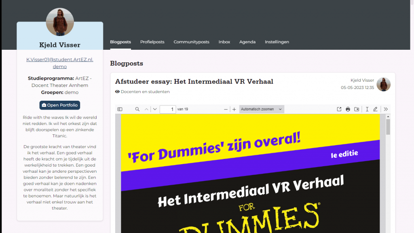The height and width of the screenshot is (233, 414).
Task: Activate the draw pen tool
Action: [x=376, y=109]
